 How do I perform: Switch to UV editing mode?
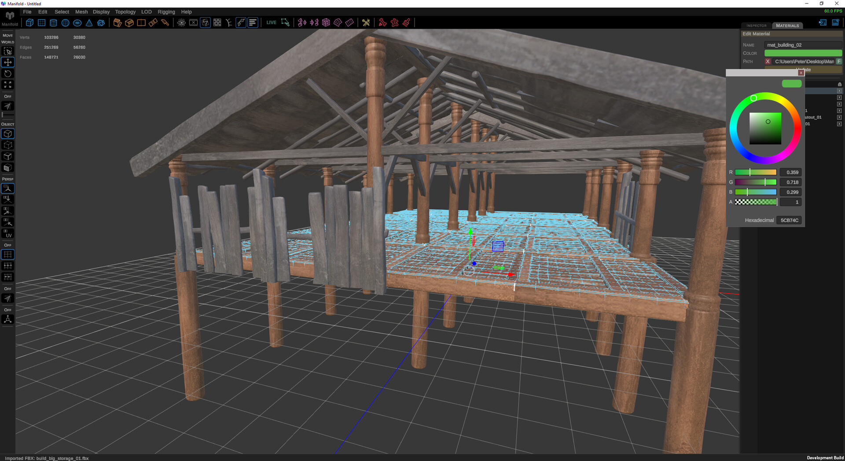click(x=7, y=233)
